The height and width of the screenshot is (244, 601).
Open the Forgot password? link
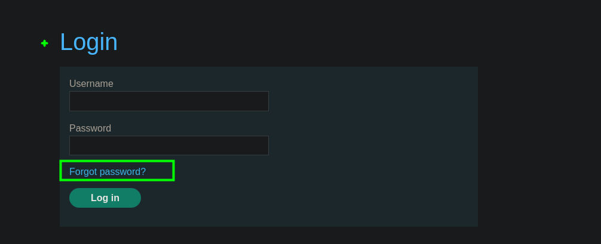108,172
